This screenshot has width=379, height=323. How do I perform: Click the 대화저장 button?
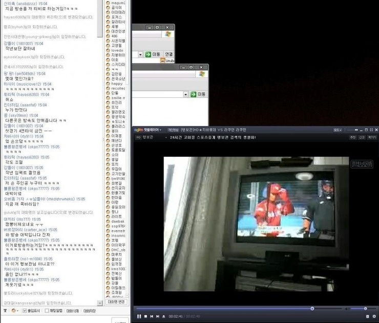coord(90,311)
